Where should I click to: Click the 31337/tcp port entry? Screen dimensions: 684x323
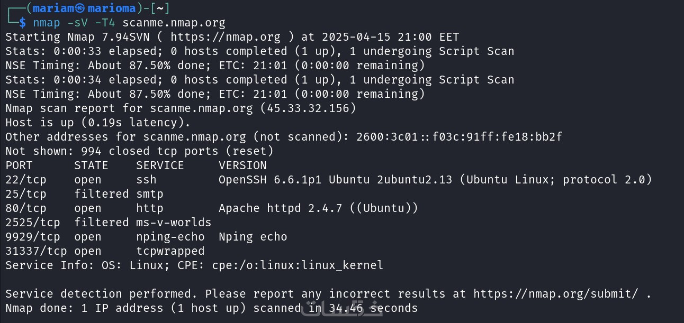coord(36,251)
